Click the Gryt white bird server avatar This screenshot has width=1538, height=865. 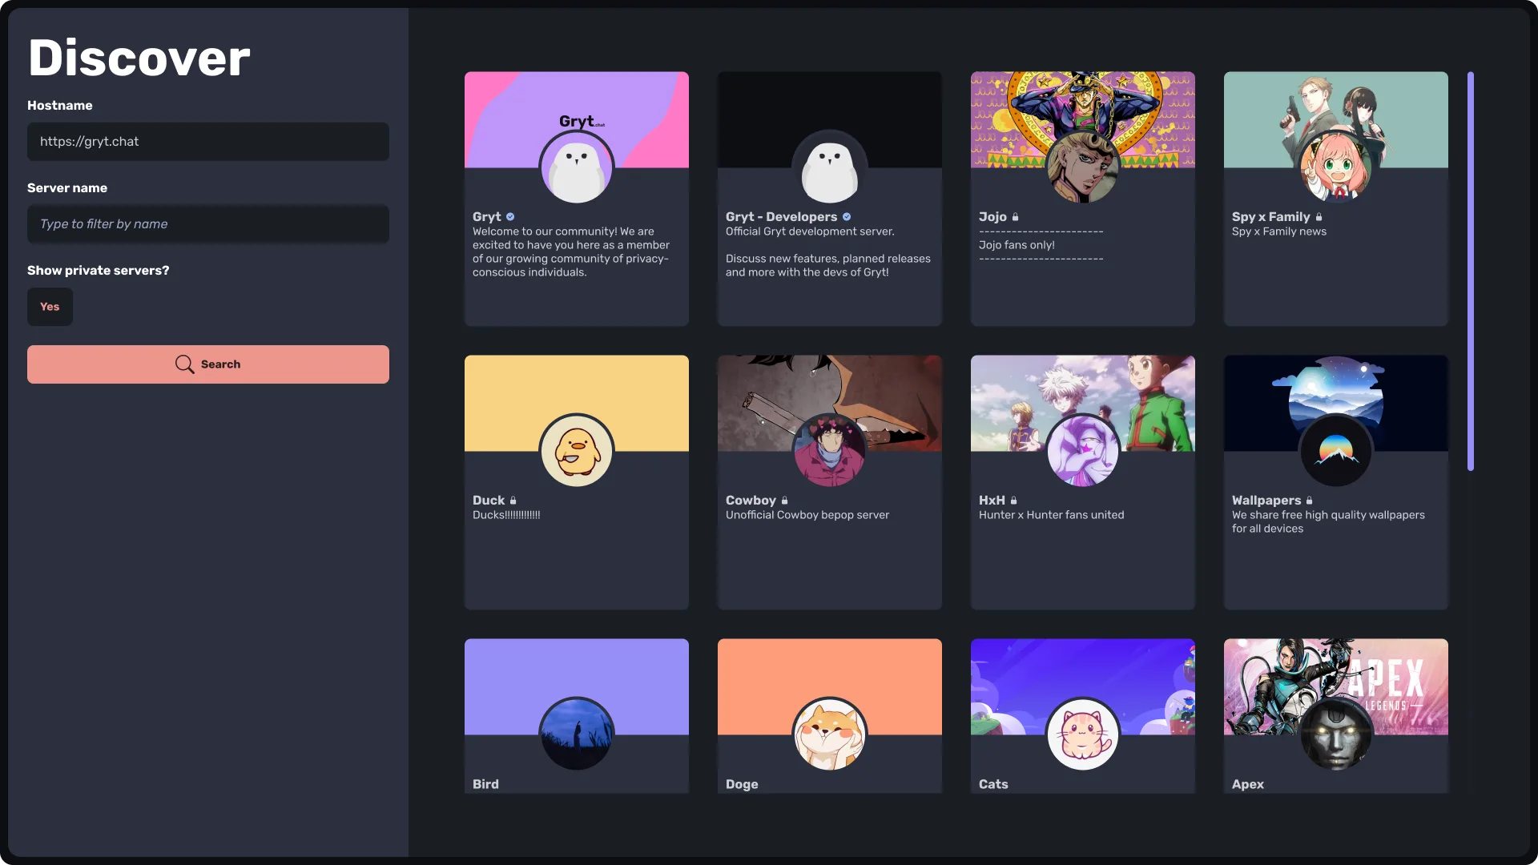coord(577,167)
